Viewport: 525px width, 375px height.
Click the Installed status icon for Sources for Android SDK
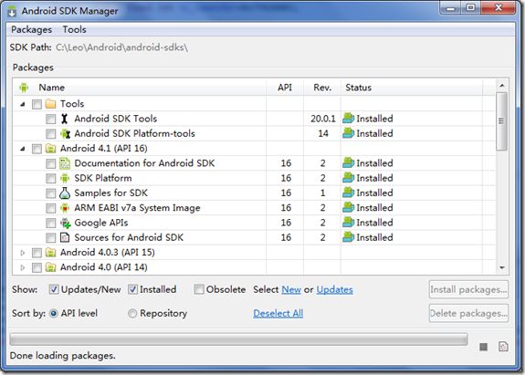[x=348, y=237]
